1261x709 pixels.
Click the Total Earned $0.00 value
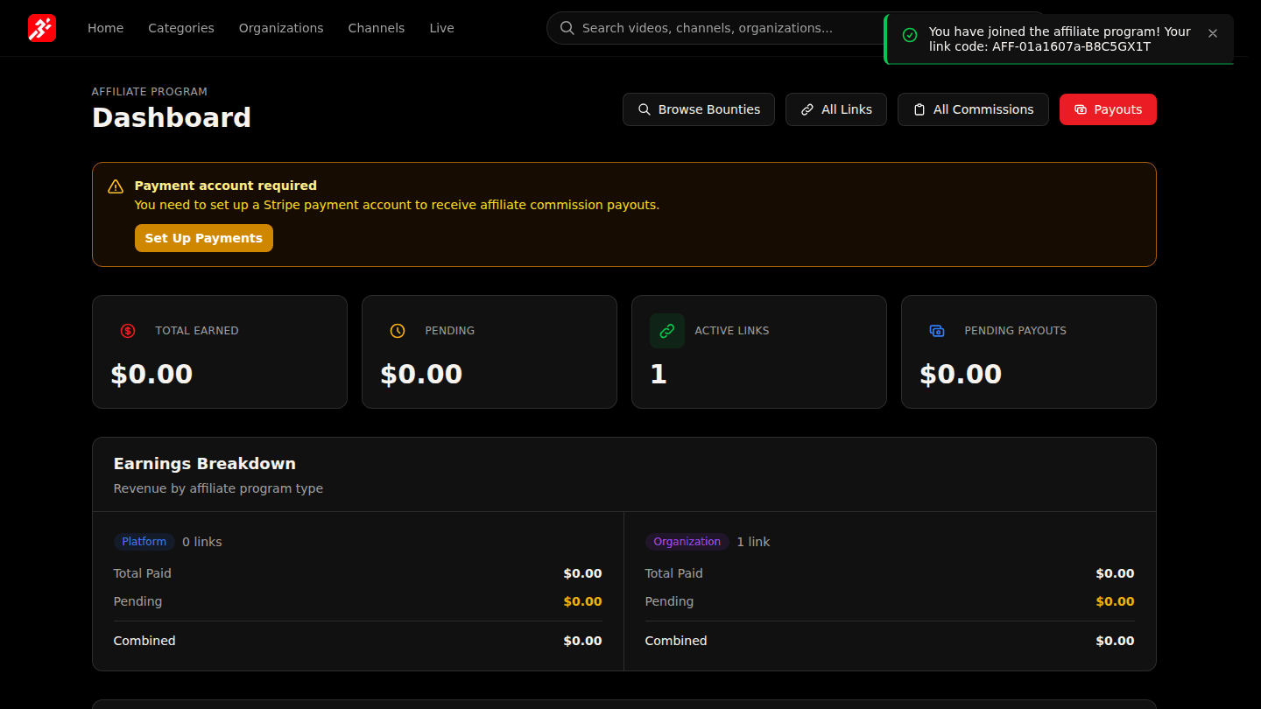click(x=151, y=374)
